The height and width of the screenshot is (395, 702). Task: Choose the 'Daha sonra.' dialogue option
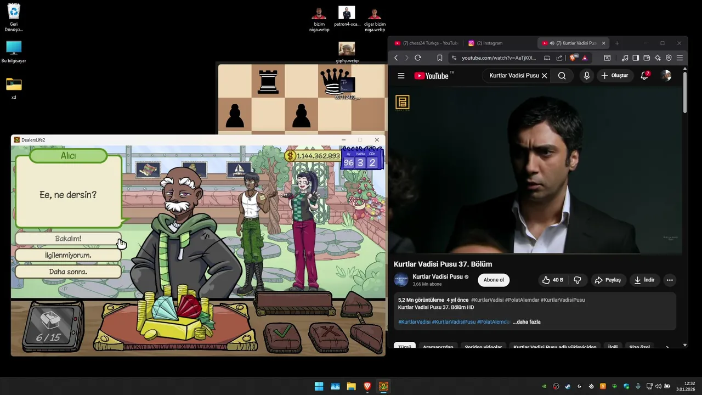pos(68,272)
